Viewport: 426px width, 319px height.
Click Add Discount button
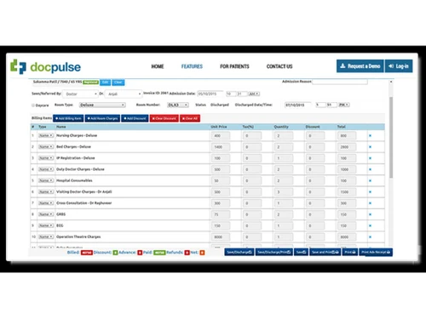(x=135, y=118)
